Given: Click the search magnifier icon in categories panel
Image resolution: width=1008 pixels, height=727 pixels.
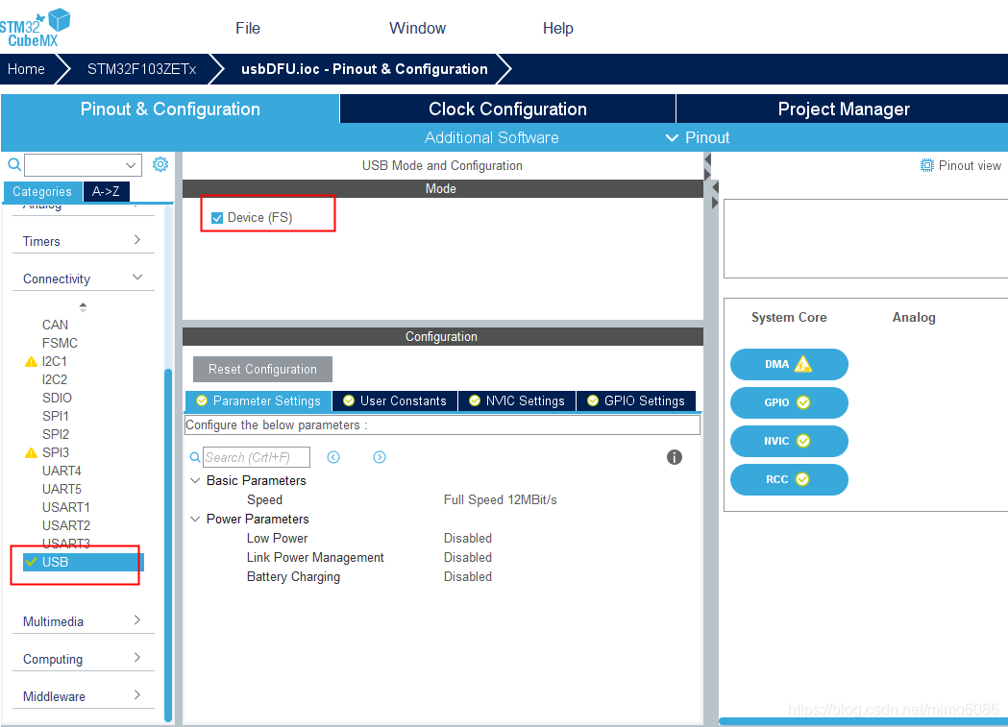Looking at the screenshot, I should (x=13, y=165).
